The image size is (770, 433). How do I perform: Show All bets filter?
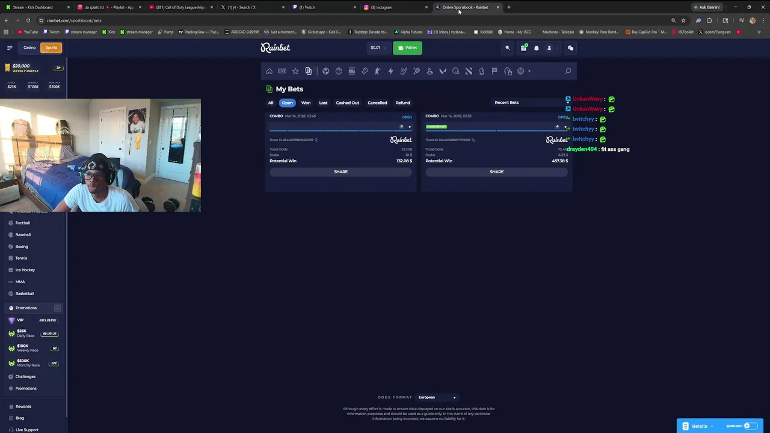pos(271,103)
